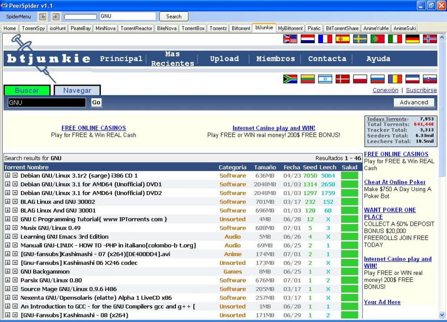Sort results by the Tamaño column

pyautogui.click(x=265, y=167)
